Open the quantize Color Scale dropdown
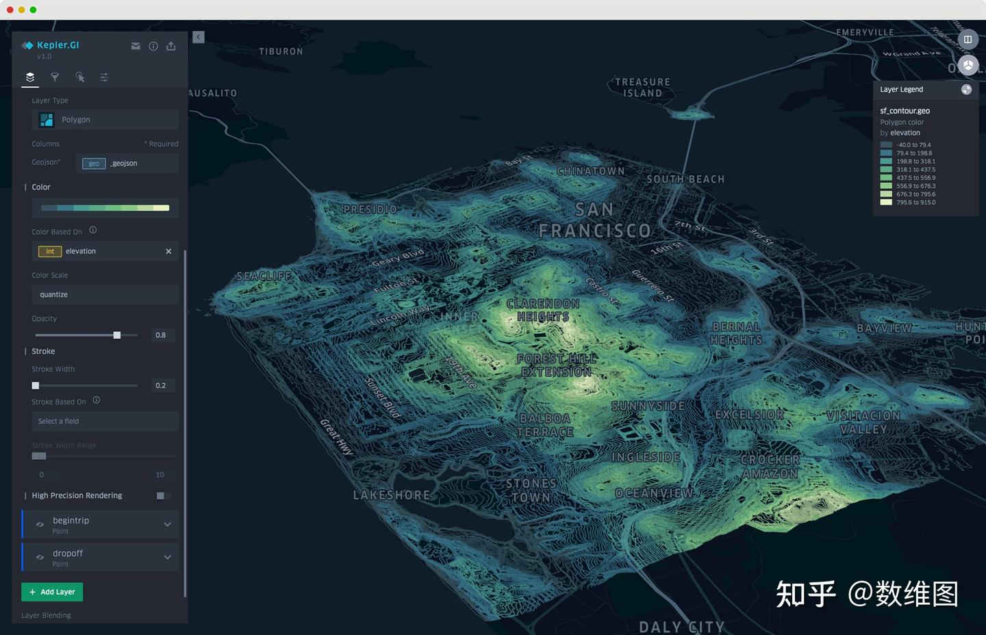The height and width of the screenshot is (635, 986). 104,294
